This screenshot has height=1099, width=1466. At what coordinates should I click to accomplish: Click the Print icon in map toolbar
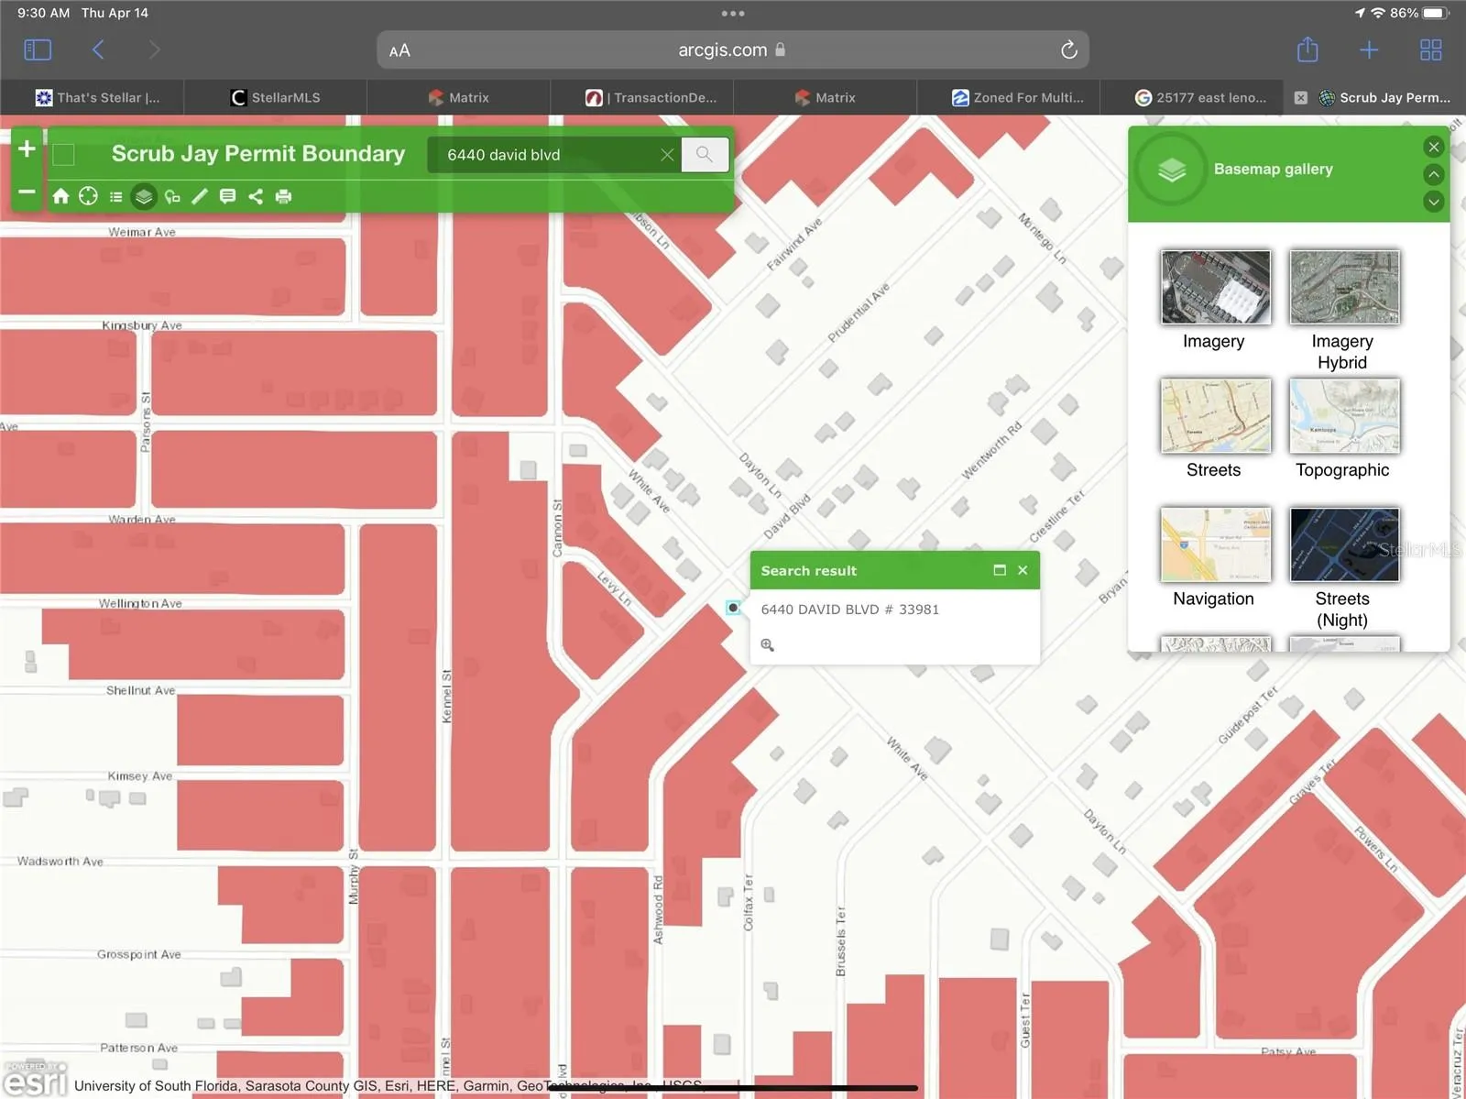pyautogui.click(x=284, y=196)
